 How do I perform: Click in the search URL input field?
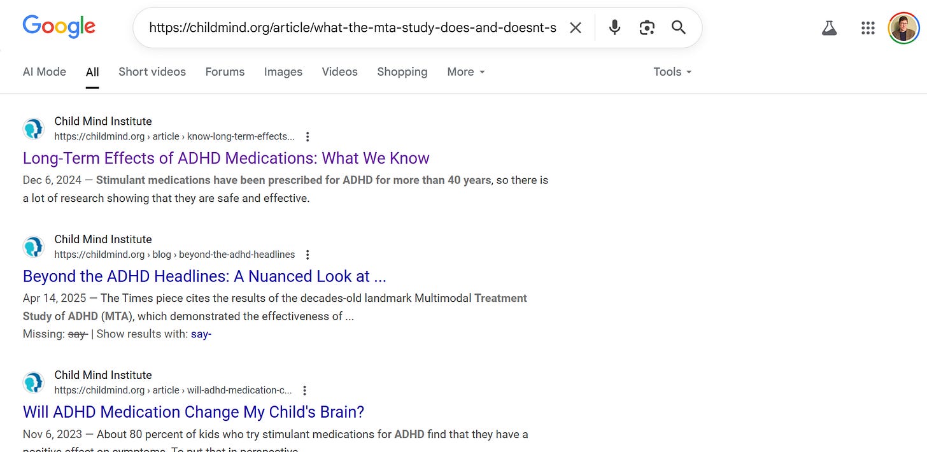[352, 27]
